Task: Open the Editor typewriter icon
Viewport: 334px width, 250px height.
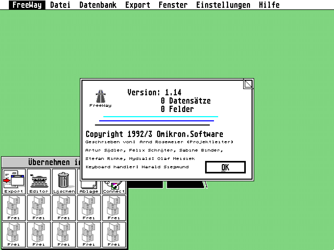Action: tap(39, 181)
